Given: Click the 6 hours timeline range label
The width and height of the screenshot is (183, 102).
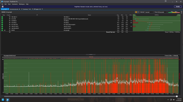Looking at the screenshot, I should 170,56.
